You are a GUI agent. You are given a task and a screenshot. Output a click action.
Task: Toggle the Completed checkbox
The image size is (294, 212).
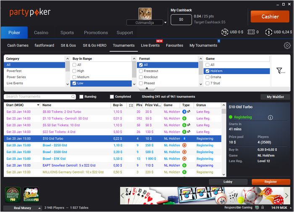(x=112, y=97)
